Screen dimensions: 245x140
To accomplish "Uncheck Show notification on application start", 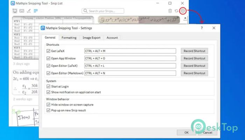I will [48, 92].
